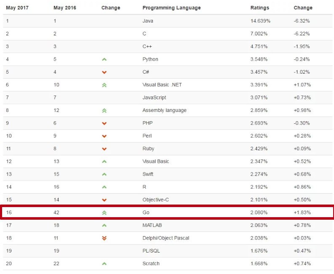
Task: Click the red down arrow in Objective-C row
Action: 104,200
